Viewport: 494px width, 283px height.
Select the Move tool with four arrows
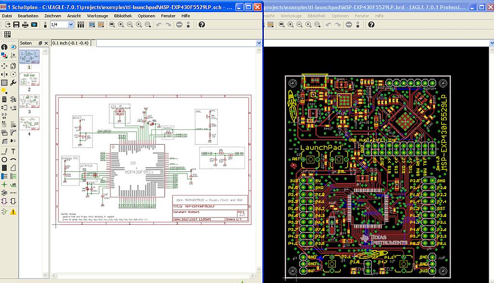coord(4,66)
